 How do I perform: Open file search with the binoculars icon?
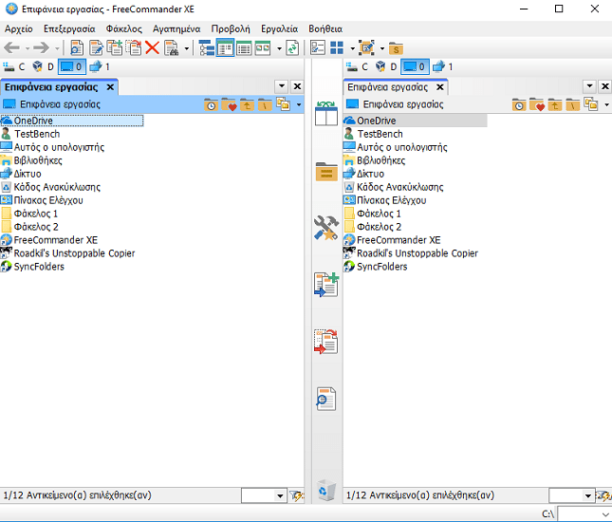[x=172, y=48]
